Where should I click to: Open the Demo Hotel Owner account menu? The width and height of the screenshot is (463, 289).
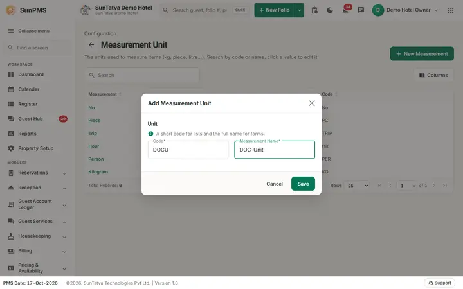pos(405,10)
